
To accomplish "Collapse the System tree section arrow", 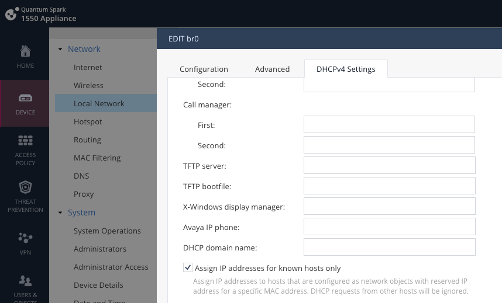I will 60,213.
